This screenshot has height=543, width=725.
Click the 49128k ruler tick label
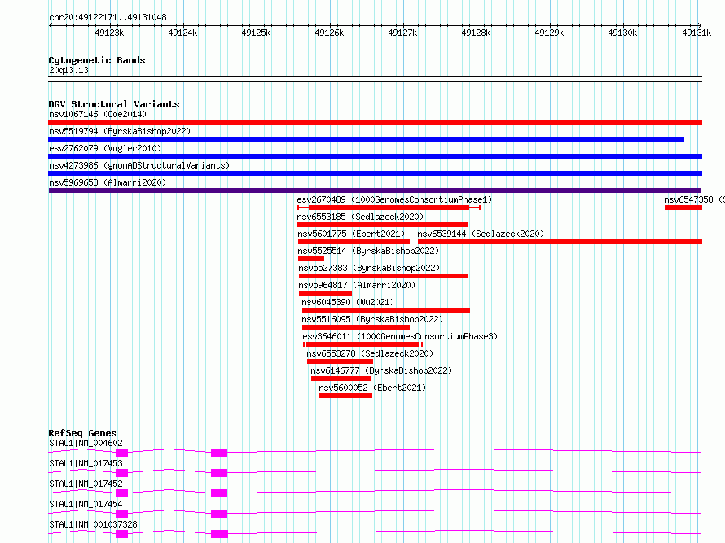(x=476, y=33)
